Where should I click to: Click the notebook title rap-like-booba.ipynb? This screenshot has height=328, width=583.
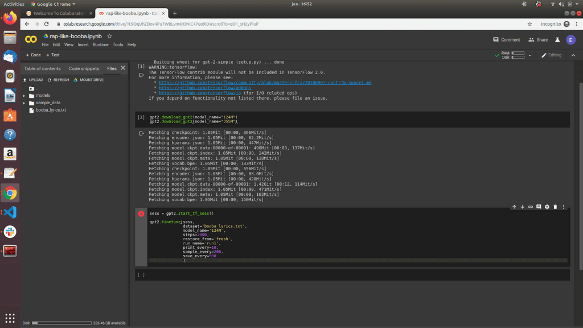click(x=76, y=36)
